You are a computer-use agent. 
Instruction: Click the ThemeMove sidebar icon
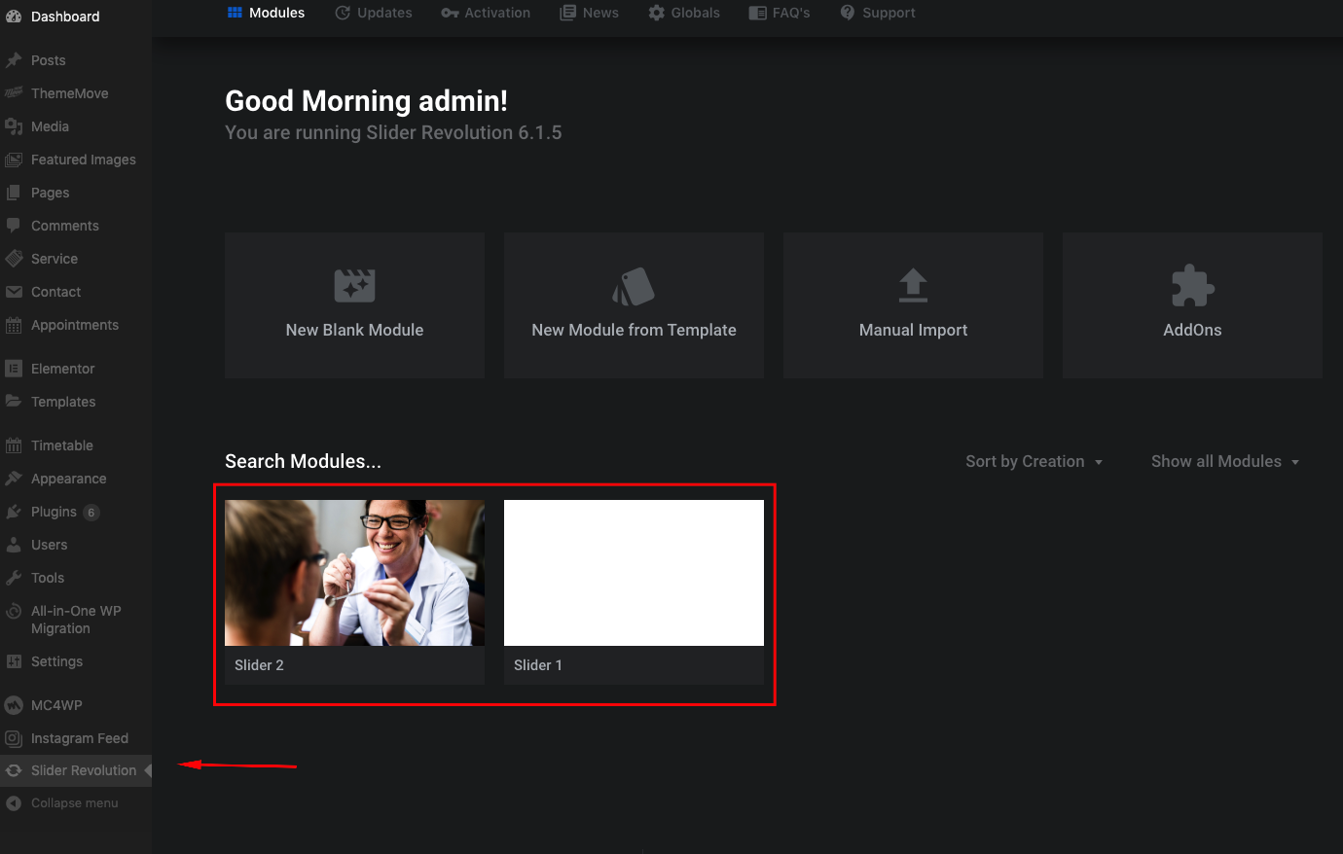14,93
